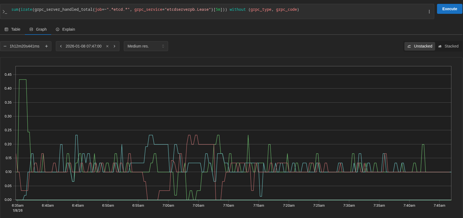
Task: Click the graph at 7:00am axis label
Action: click(x=168, y=206)
